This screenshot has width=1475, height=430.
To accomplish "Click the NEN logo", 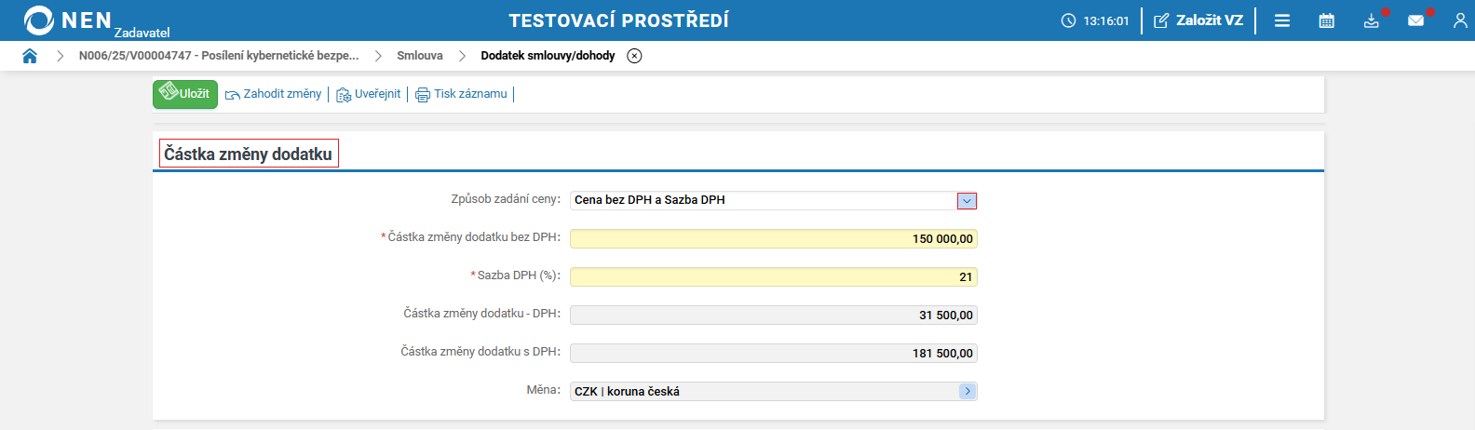I will click(x=68, y=20).
